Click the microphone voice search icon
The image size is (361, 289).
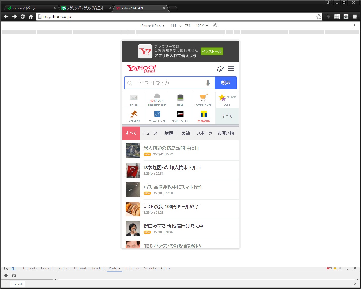tap(208, 83)
